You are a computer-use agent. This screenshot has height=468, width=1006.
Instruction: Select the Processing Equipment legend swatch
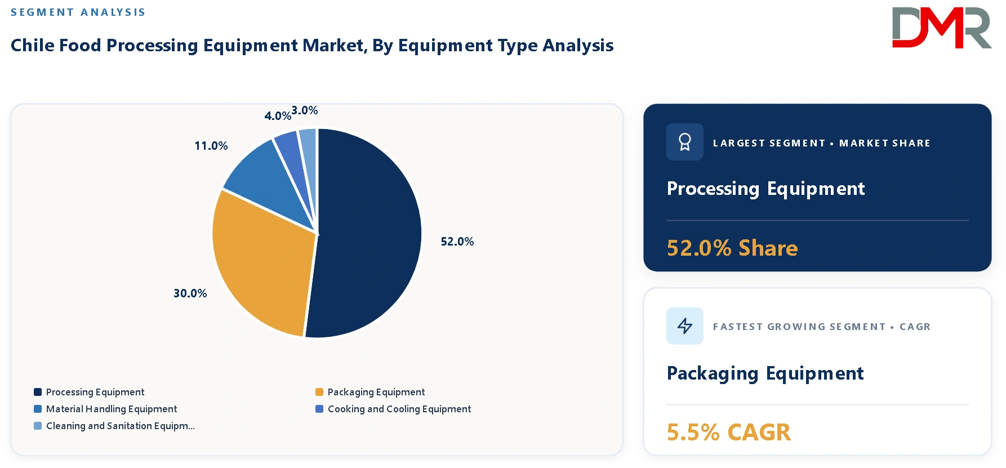pyautogui.click(x=38, y=392)
